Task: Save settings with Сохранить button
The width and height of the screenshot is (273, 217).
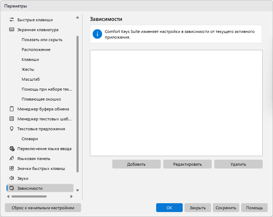Action: (226, 207)
